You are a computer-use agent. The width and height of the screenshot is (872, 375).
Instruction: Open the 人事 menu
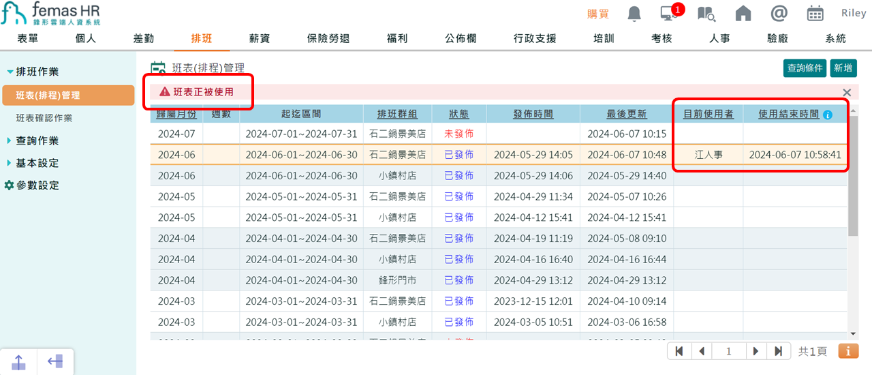(719, 38)
